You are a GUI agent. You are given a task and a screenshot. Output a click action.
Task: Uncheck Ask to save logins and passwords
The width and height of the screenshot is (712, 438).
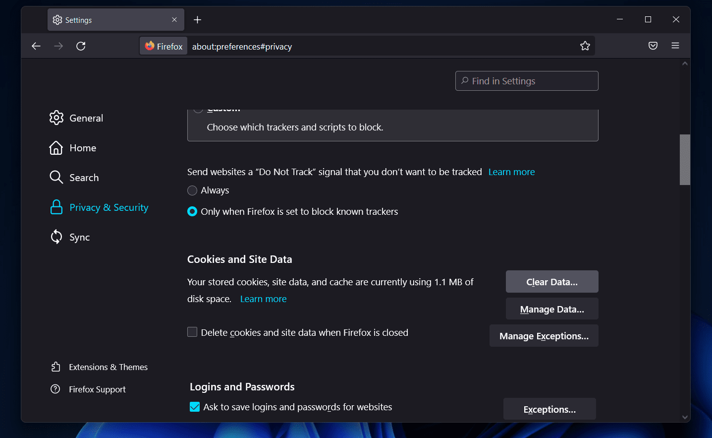point(195,407)
